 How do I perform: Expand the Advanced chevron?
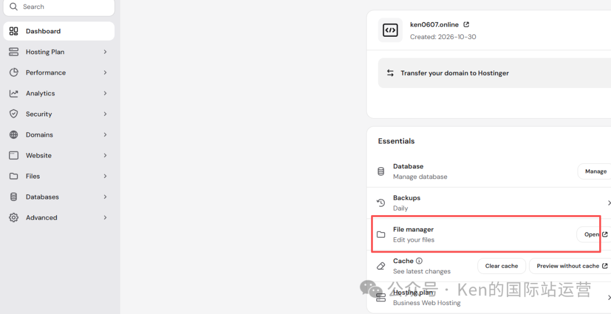click(x=105, y=217)
